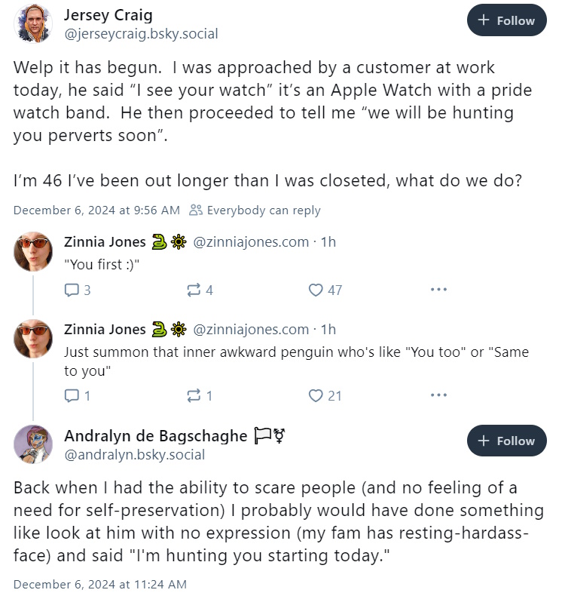Open Jersey Craig's profile avatar

click(33, 23)
